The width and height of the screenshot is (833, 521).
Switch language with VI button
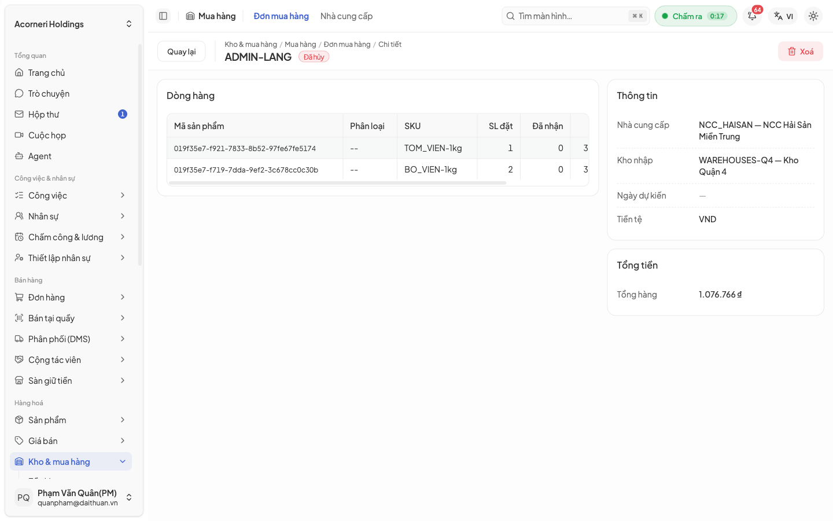[783, 16]
